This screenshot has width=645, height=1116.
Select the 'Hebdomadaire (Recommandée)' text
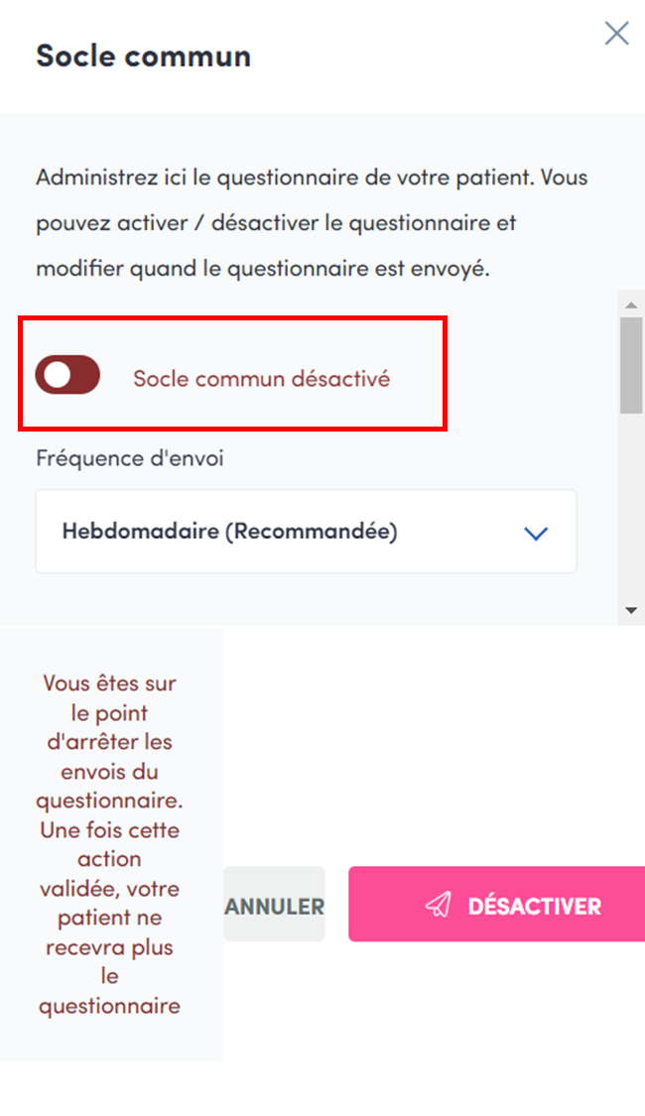point(229,532)
